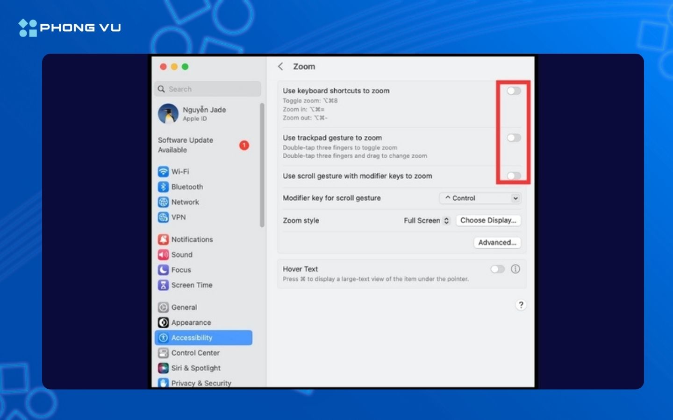Open Focus moon icon
This screenshot has height=420, width=673.
(163, 270)
